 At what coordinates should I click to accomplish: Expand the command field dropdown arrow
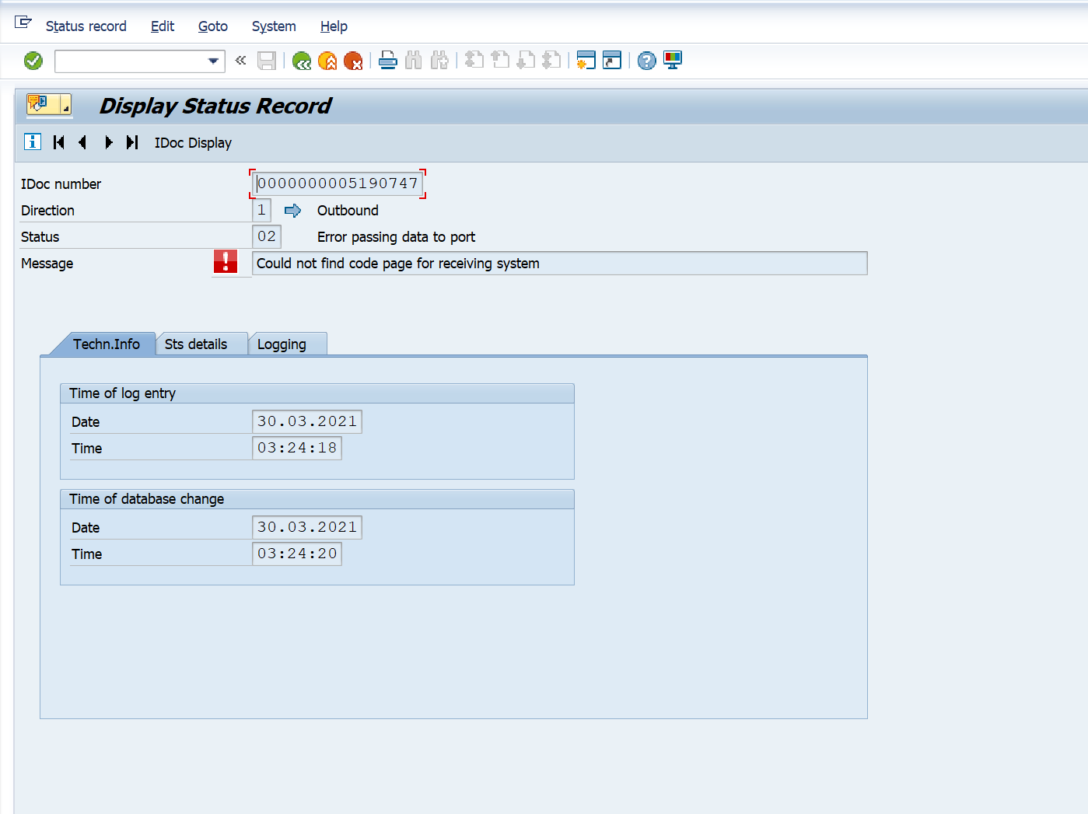click(213, 61)
